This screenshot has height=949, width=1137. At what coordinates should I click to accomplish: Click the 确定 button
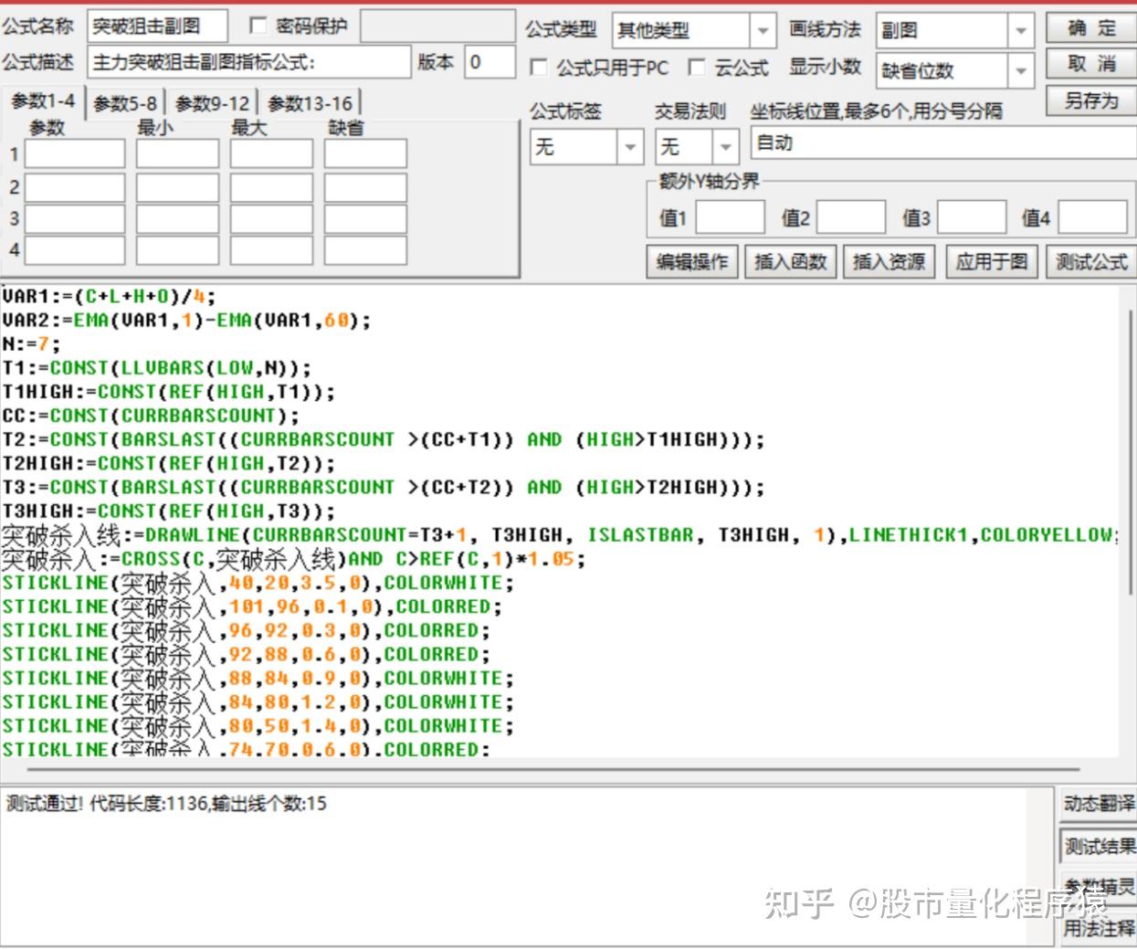[1091, 28]
